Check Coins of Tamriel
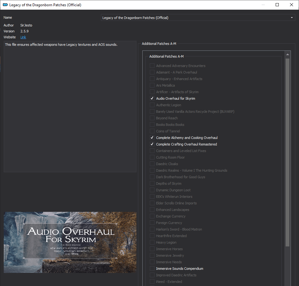 (152, 131)
